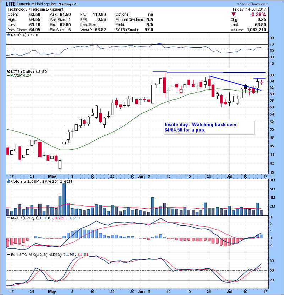Click the Yield label
Image resolution: width=284 pixels, height=295 pixels.
click(x=120, y=25)
